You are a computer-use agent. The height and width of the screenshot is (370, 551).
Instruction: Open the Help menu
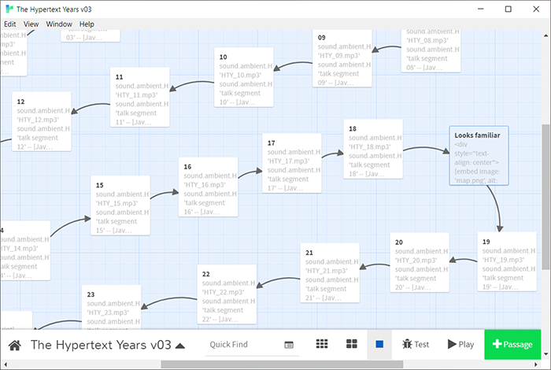point(87,24)
